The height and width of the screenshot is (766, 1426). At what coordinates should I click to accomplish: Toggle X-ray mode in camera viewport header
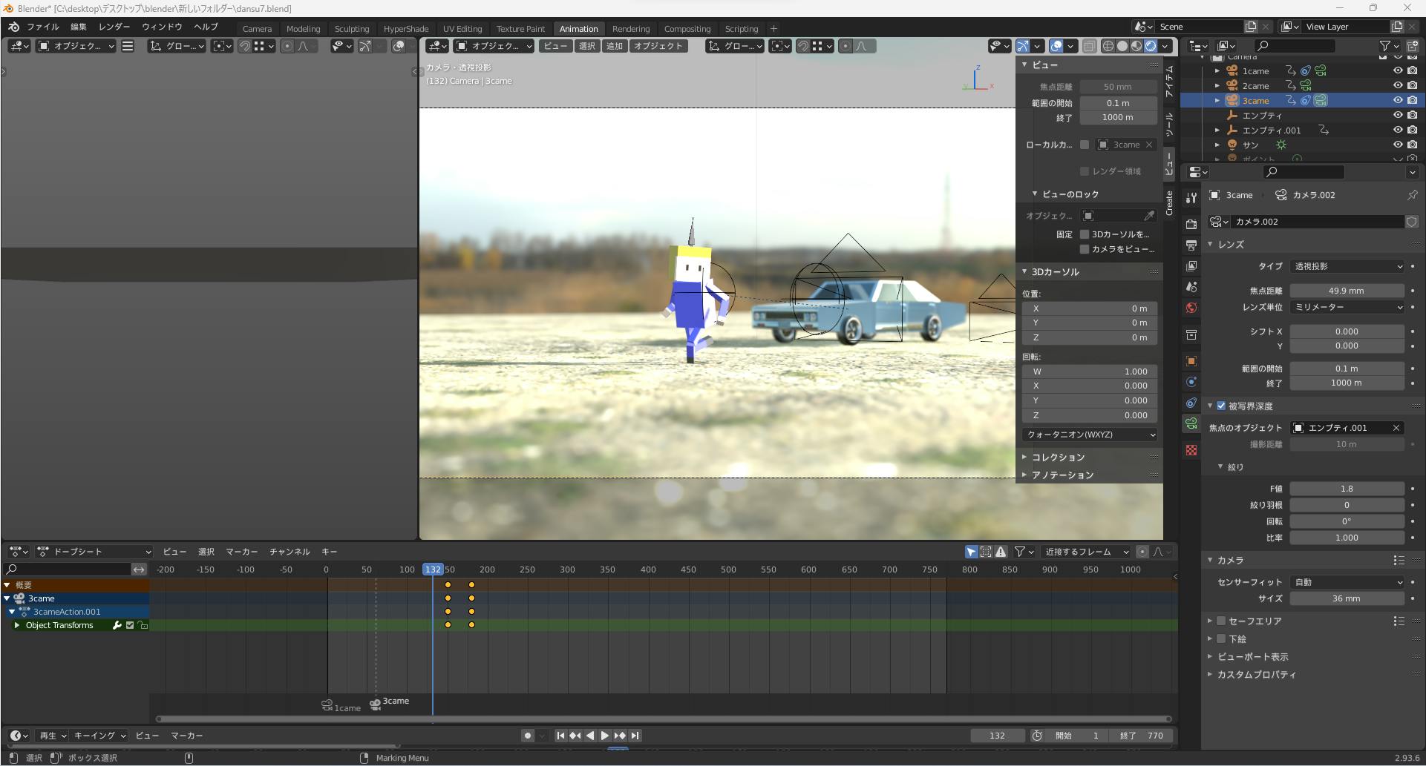coord(1089,46)
